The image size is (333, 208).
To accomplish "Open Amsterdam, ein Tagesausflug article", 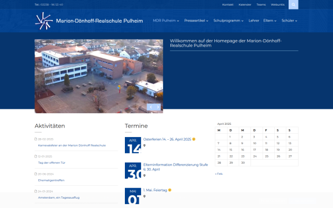I will pyautogui.click(x=59, y=197).
